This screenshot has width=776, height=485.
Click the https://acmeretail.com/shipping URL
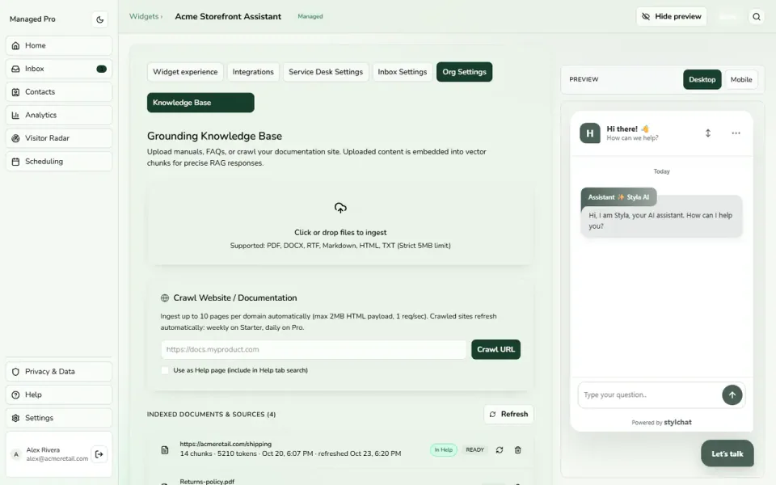click(x=226, y=444)
